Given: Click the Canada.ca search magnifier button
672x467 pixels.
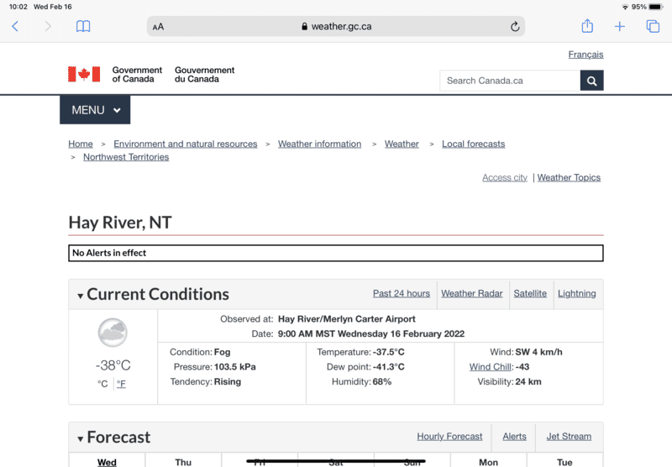Looking at the screenshot, I should [592, 81].
